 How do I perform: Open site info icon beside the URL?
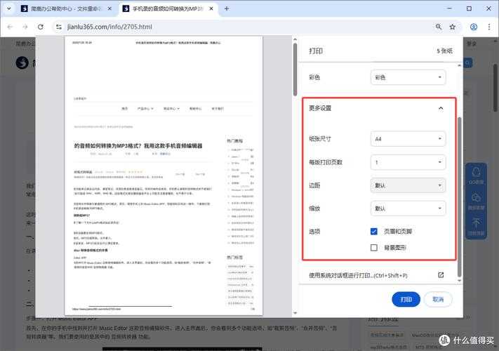(x=58, y=27)
